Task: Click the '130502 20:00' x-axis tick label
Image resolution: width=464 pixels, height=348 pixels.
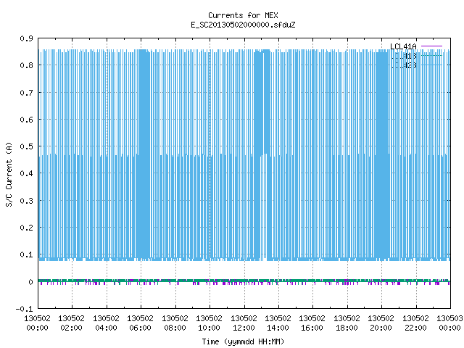Action: tap(381, 323)
